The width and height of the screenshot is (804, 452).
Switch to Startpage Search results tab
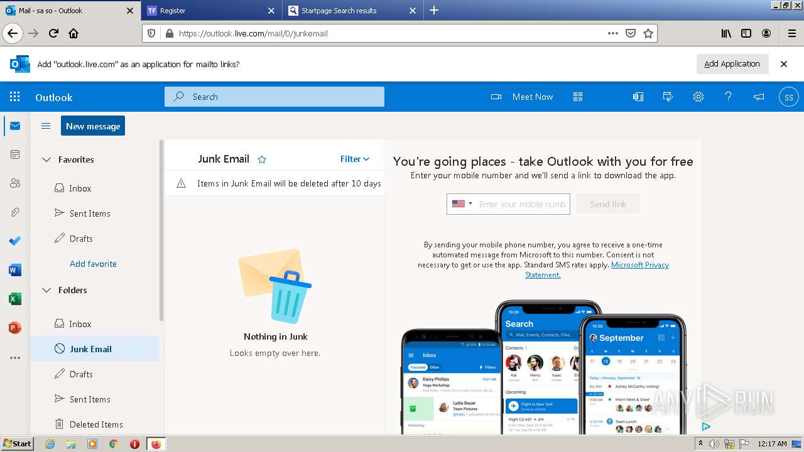tap(352, 11)
